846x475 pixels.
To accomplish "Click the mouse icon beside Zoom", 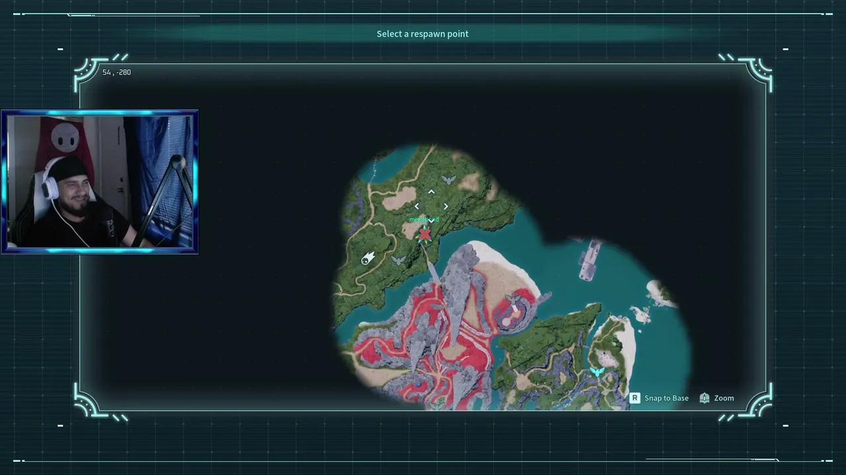I will pos(705,398).
